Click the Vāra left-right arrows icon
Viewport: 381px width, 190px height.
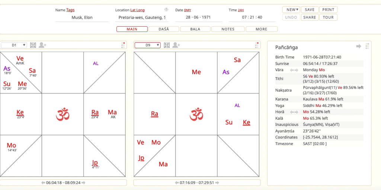click(x=294, y=70)
